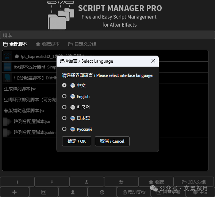Image resolution: width=215 pixels, height=197 pixels.
Task: Close the Select Language dialog
Action: coord(153,61)
